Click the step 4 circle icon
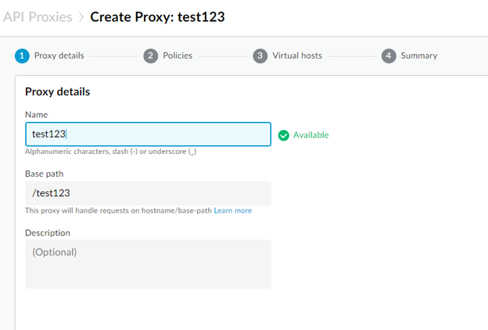The height and width of the screenshot is (330, 488). point(389,56)
